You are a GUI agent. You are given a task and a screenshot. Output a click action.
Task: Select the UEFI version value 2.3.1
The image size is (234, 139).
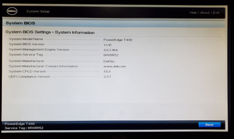pos(107,76)
